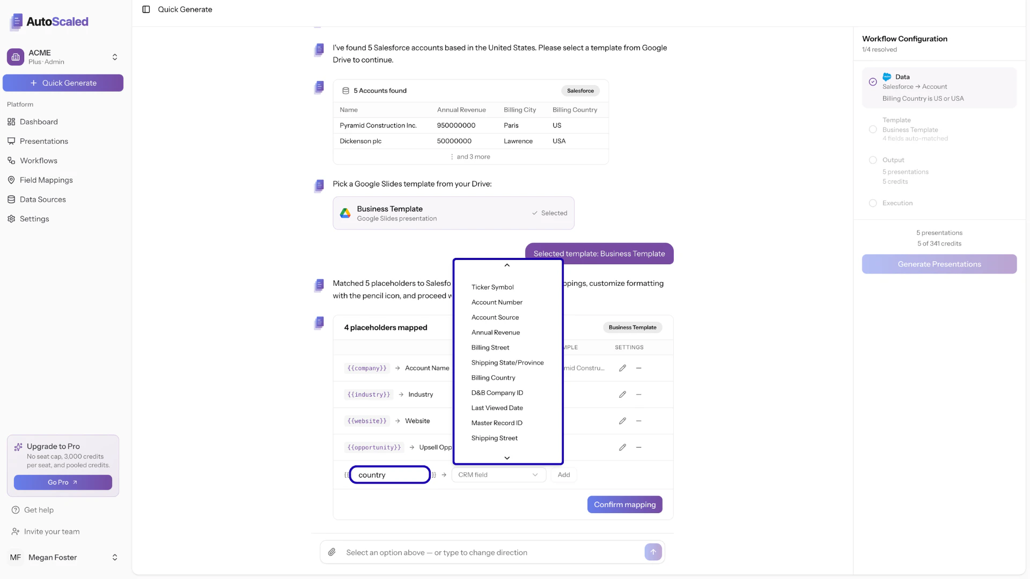This screenshot has height=579, width=1030.
Task: Click Go Pro in the upgrade banner
Action: point(63,482)
